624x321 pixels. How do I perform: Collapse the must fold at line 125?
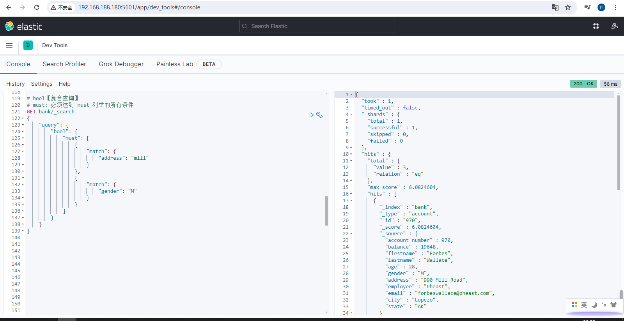(x=23, y=138)
